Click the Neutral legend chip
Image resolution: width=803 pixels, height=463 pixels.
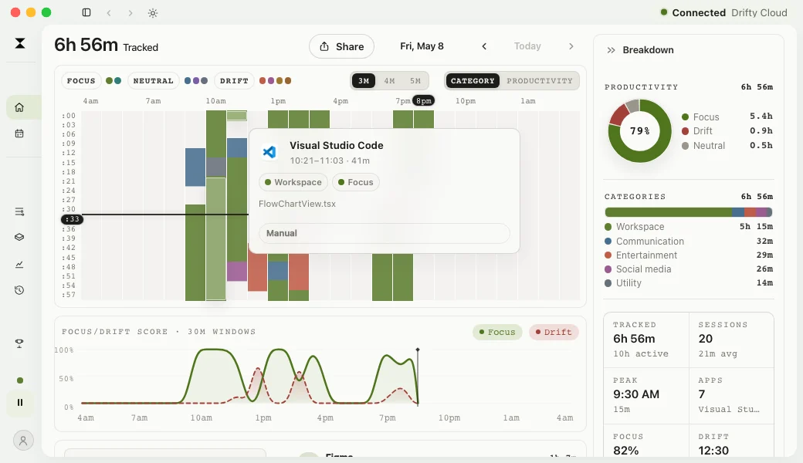(x=153, y=81)
